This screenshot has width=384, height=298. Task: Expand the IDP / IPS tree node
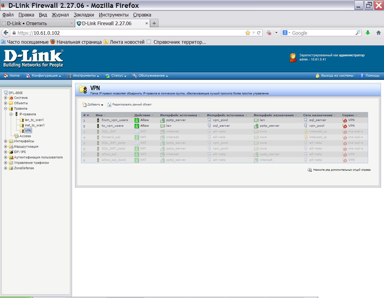pyautogui.click(x=5, y=152)
